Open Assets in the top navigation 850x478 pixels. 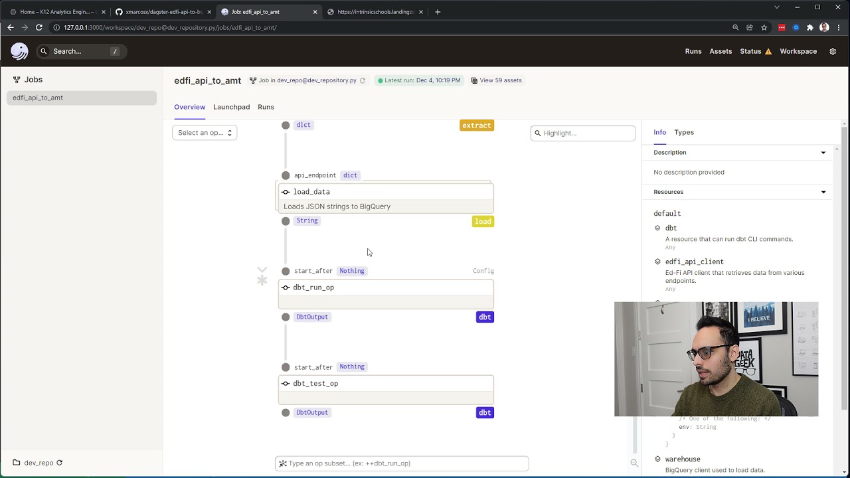(x=721, y=51)
